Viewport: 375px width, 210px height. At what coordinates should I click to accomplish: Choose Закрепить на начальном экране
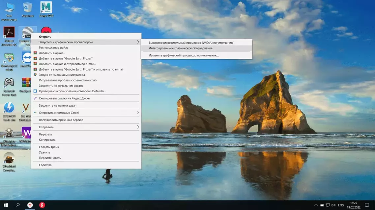(86, 86)
